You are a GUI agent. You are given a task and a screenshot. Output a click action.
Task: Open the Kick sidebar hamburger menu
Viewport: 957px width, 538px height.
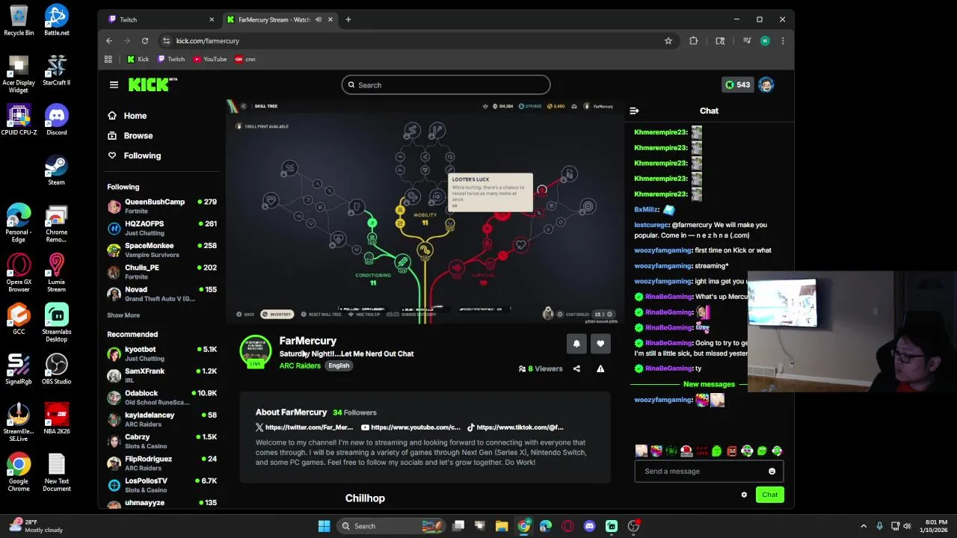(x=114, y=85)
